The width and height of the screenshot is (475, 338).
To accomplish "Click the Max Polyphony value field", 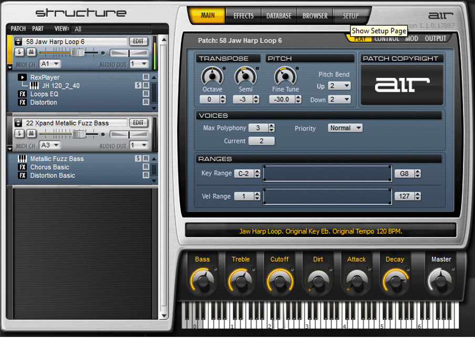I will point(257,128).
